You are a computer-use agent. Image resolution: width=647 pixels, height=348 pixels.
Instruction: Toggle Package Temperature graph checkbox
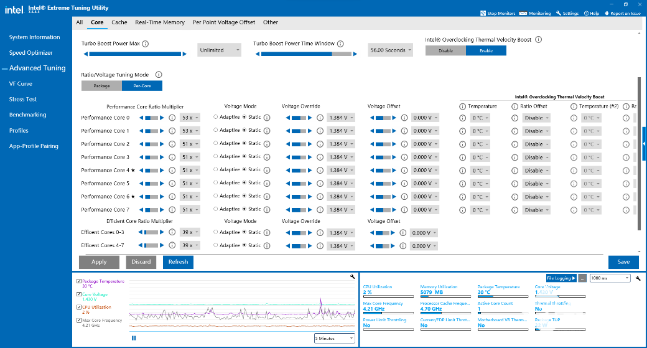coord(79,281)
